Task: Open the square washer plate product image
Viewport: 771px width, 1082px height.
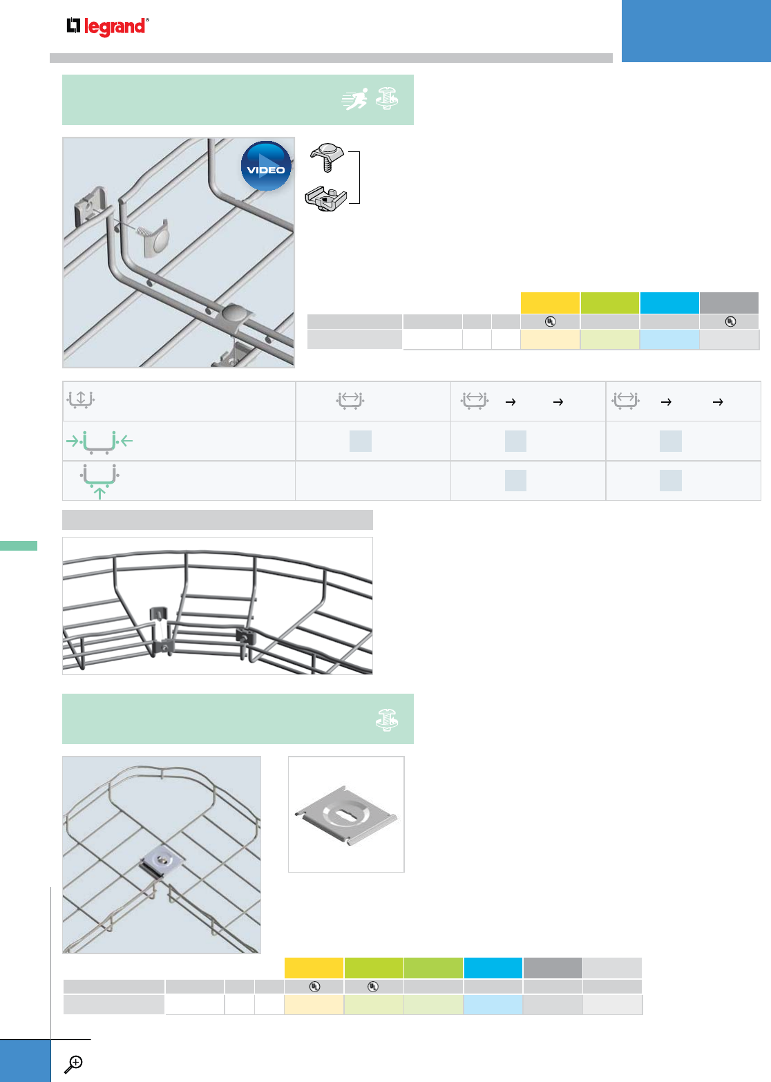Action: click(346, 814)
